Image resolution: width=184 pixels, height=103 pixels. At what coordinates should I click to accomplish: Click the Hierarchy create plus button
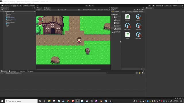tap(2, 10)
